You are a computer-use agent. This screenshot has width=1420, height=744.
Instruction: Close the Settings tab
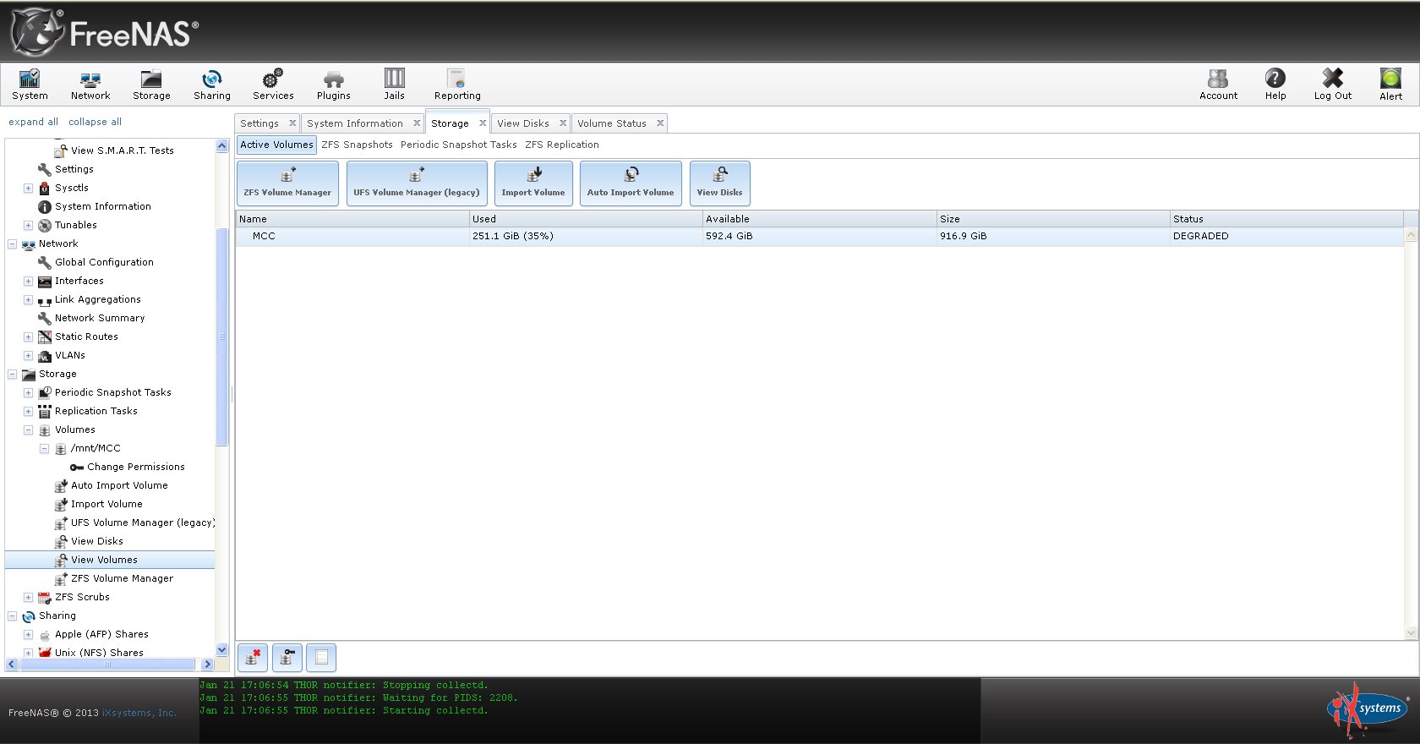point(292,123)
